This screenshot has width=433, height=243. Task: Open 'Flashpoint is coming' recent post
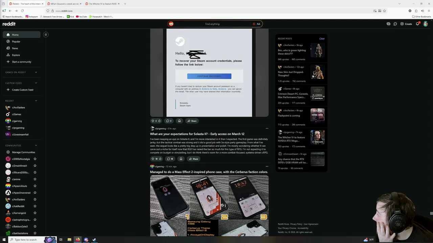(289, 116)
